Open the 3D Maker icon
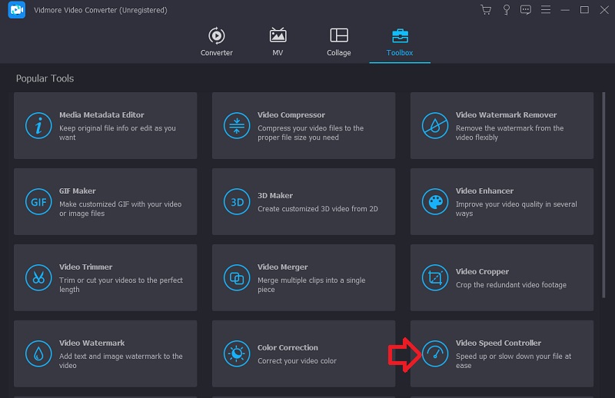This screenshot has height=398, width=615. (x=237, y=201)
